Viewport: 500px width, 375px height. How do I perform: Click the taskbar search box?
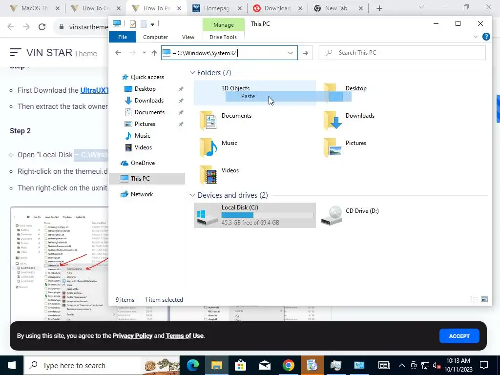coord(102,365)
